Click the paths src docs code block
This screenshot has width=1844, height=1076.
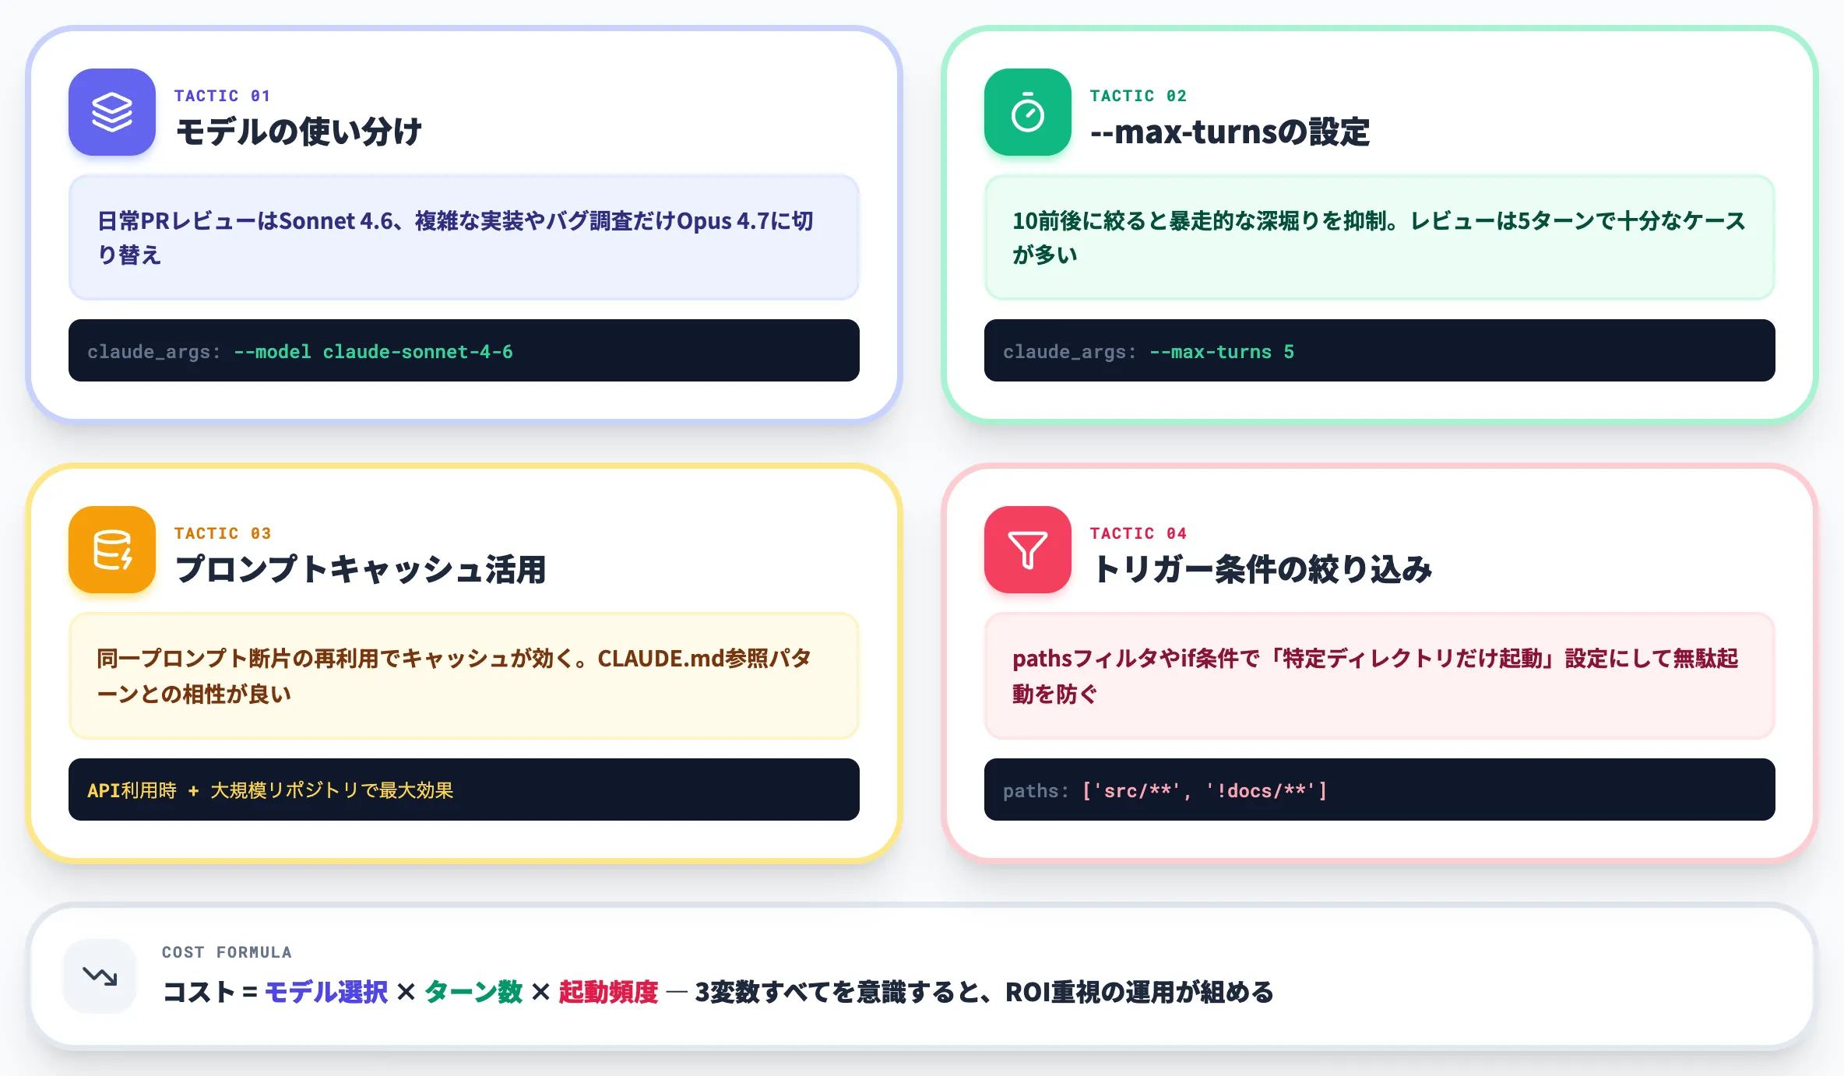1380,789
